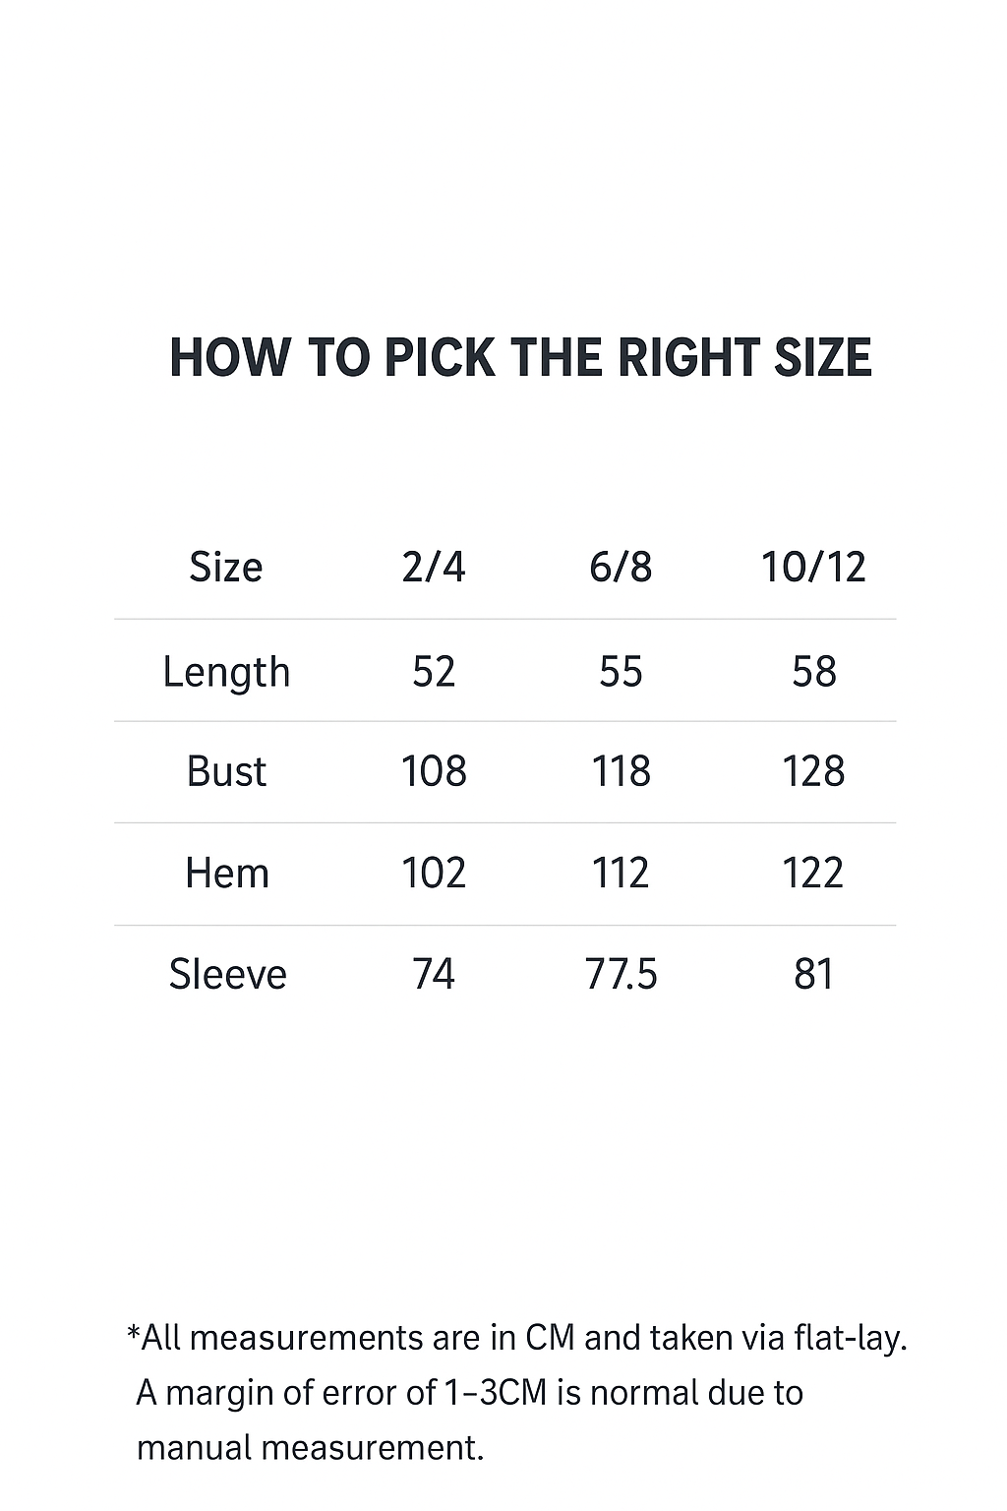Select the 6/8 size column header

pos(621,568)
